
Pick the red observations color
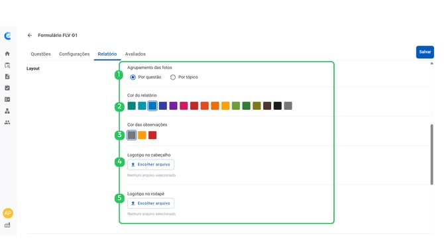(x=152, y=135)
